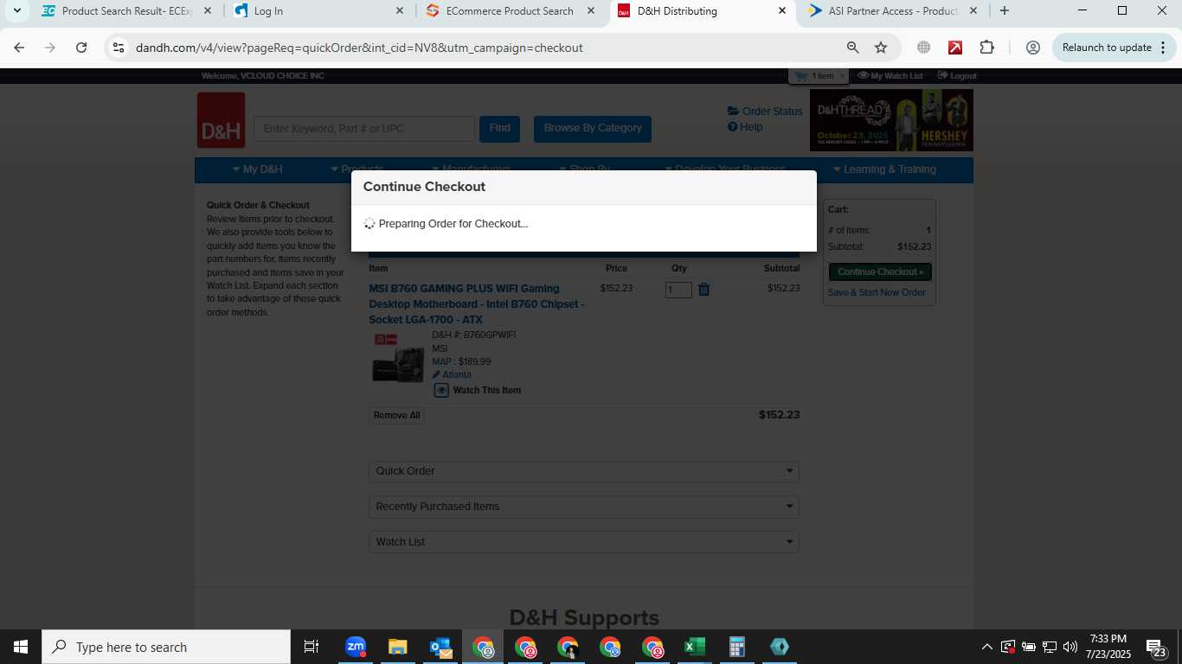Image resolution: width=1182 pixels, height=664 pixels.
Task: Click the Remove All button
Action: pos(396,416)
